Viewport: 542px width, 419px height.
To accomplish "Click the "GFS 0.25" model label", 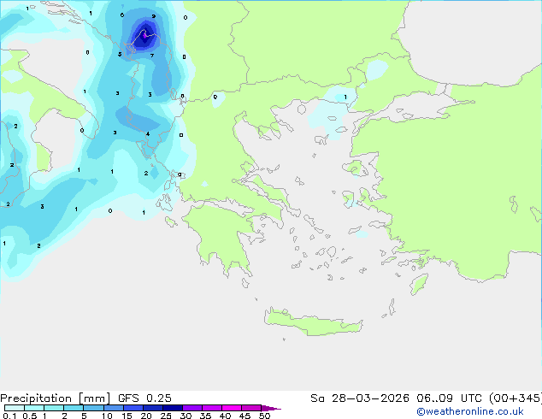I will (x=144, y=398).
